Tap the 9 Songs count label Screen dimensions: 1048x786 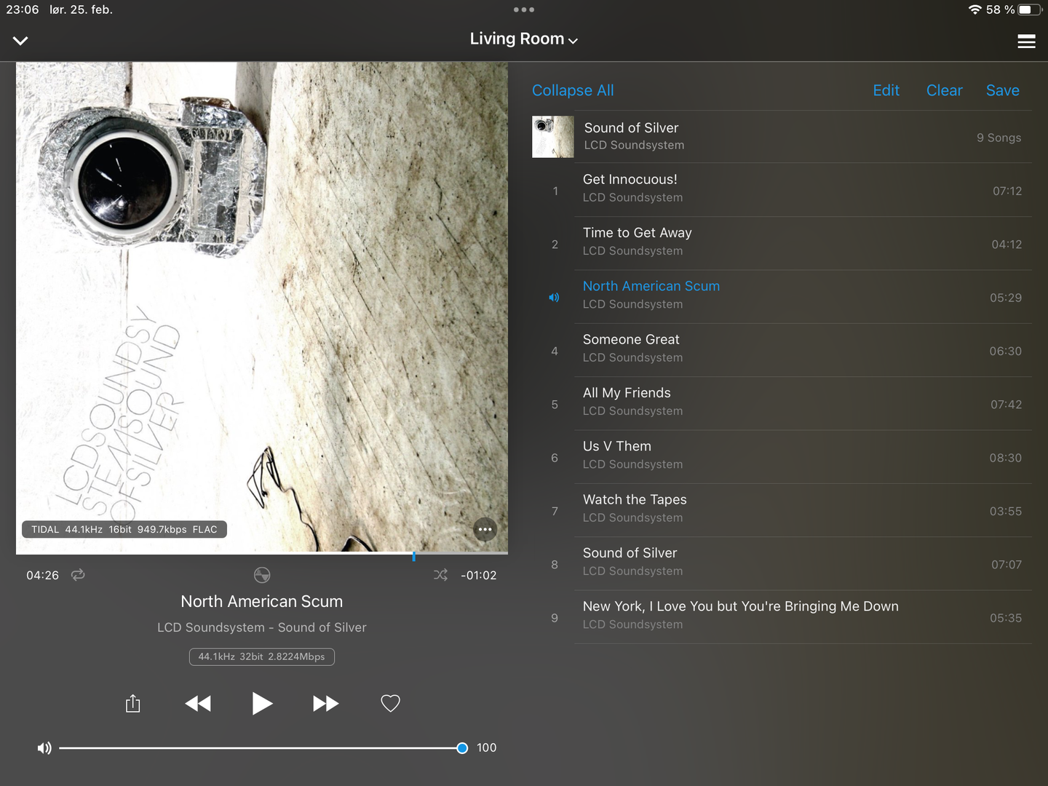[999, 138]
